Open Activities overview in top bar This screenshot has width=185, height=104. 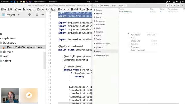[5, 2]
